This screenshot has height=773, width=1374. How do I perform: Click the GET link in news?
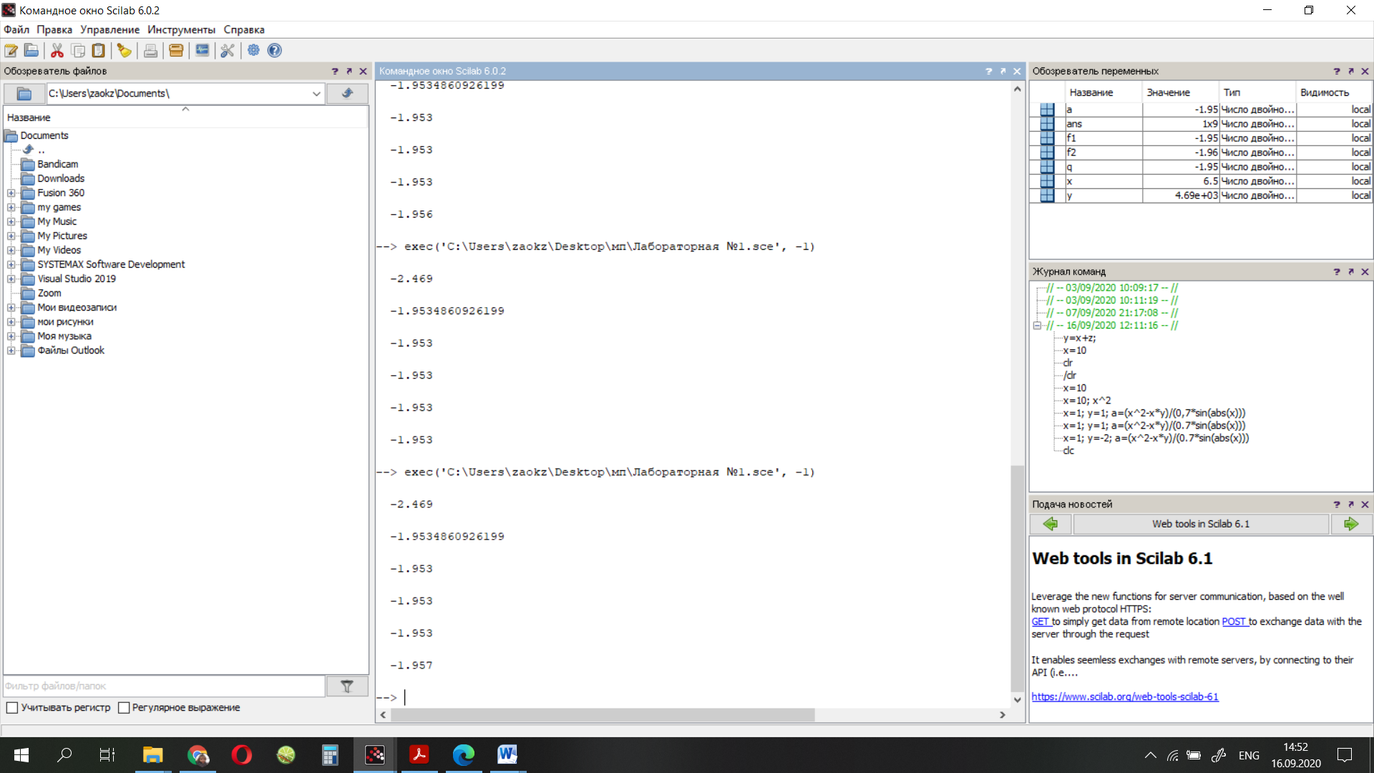click(1041, 622)
